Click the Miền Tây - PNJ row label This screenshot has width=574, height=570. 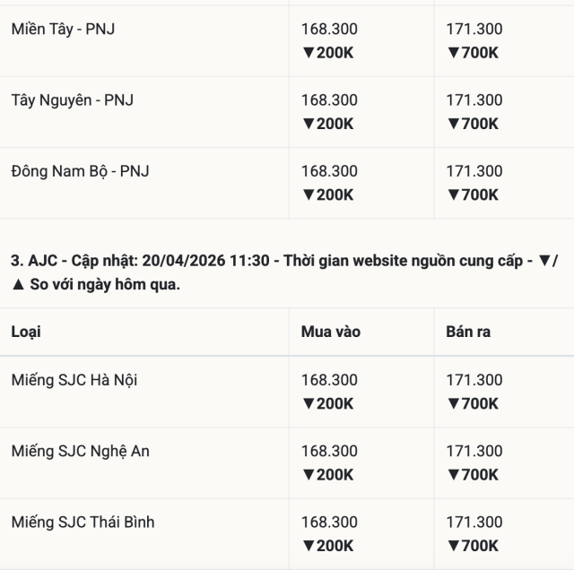[63, 29]
